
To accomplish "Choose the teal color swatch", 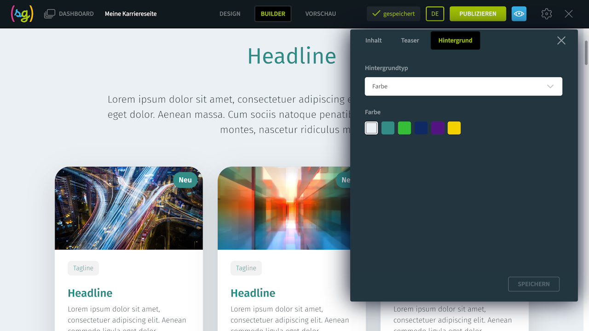I will (388, 128).
